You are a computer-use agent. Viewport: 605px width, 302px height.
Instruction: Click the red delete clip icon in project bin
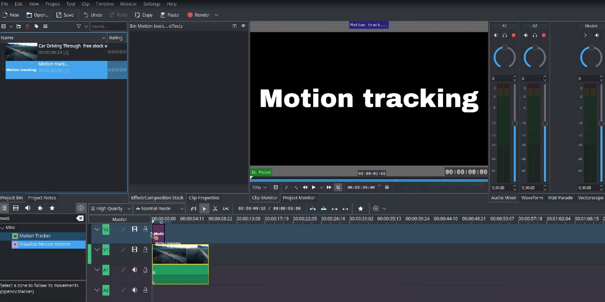pos(28,26)
